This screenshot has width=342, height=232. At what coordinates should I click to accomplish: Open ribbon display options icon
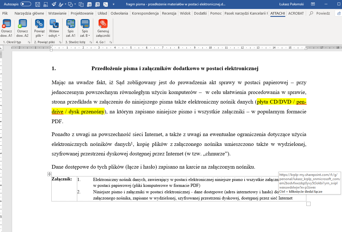pos(313,4)
